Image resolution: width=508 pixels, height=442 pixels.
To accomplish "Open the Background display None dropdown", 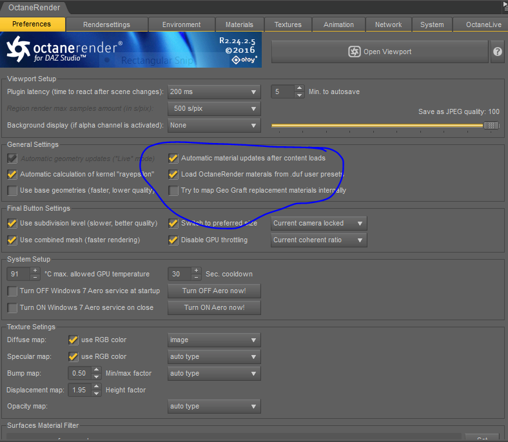I will click(214, 125).
